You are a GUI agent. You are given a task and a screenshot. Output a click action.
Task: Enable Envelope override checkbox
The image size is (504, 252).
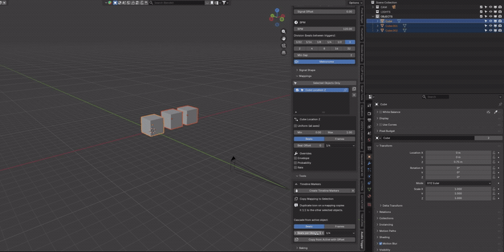[x=296, y=158]
